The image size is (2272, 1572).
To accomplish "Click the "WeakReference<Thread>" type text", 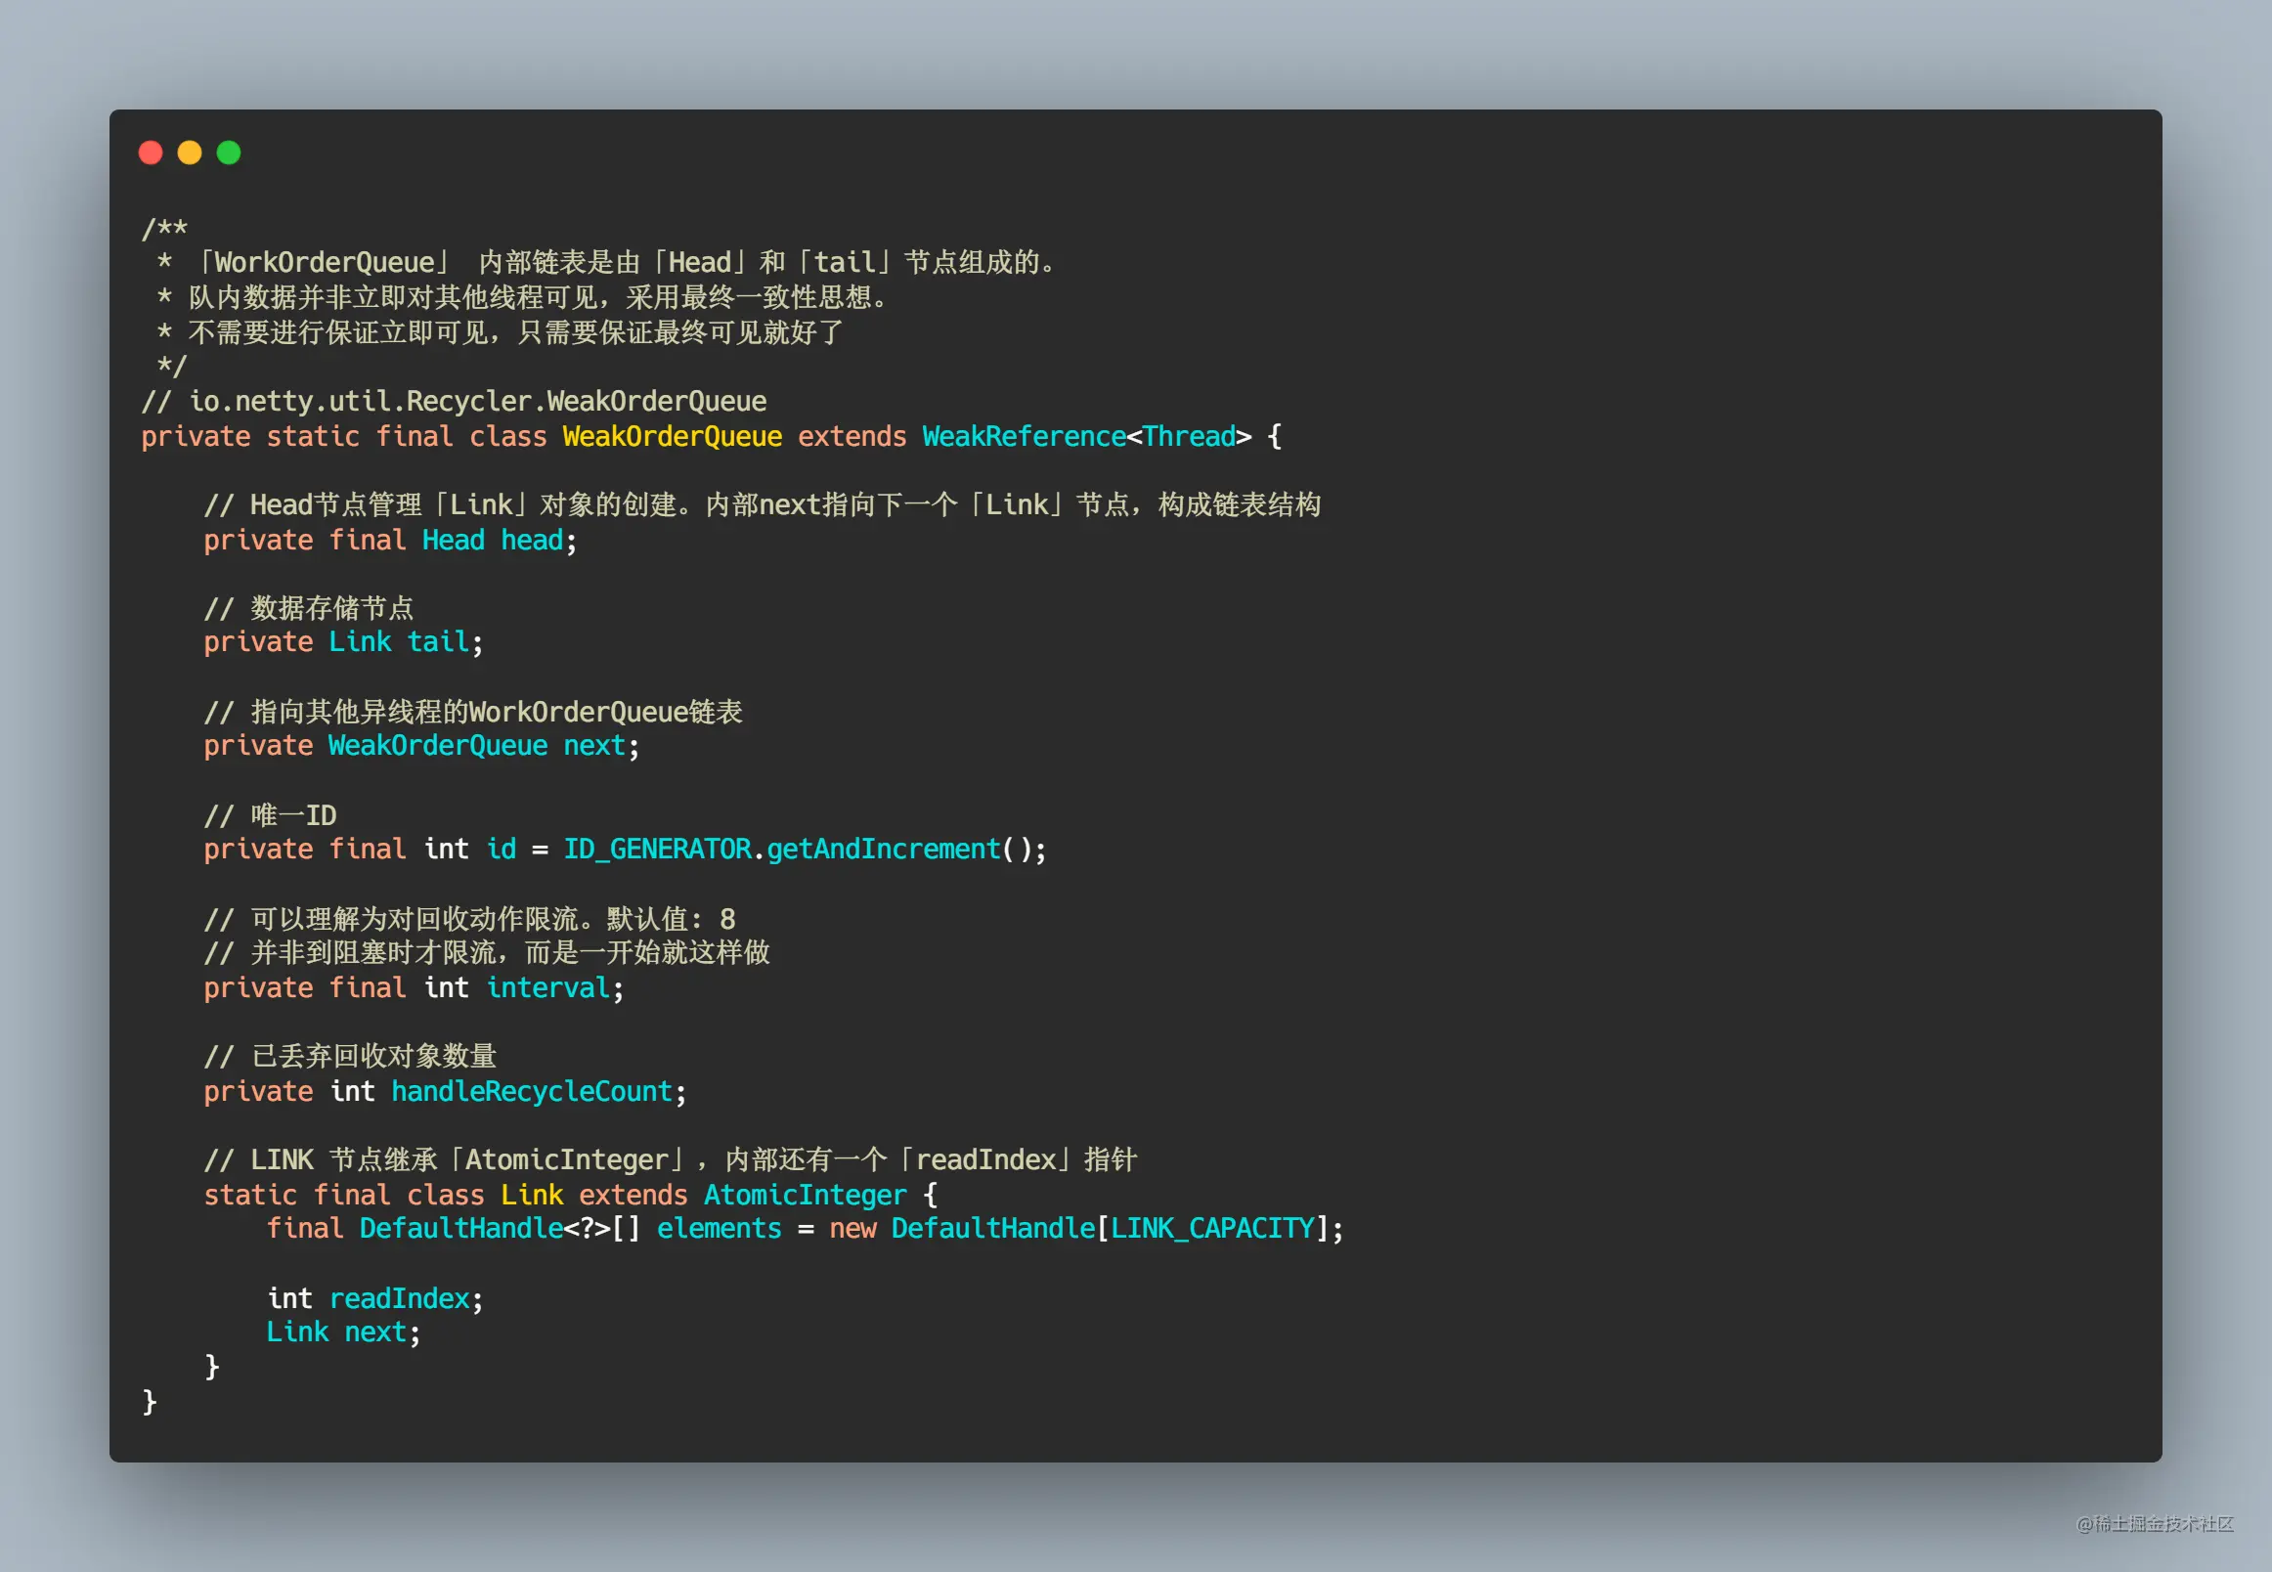I will [x=1086, y=436].
